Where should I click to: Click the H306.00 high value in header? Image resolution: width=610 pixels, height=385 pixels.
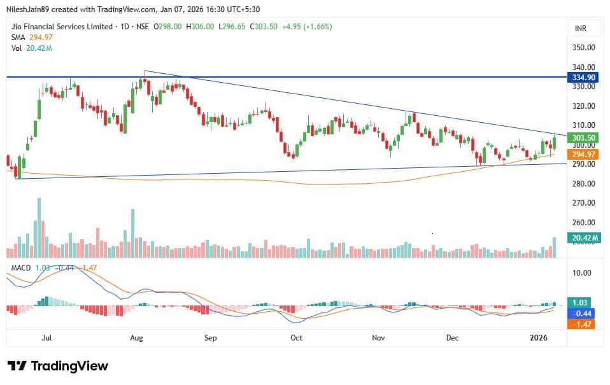tap(200, 27)
